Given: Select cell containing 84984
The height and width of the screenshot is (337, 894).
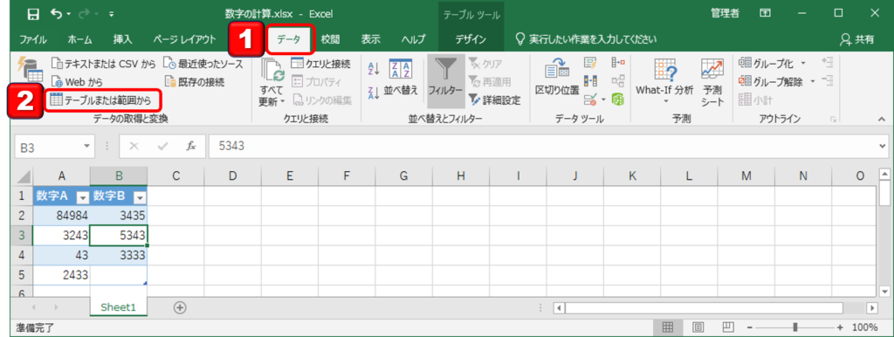Looking at the screenshot, I should 62,216.
